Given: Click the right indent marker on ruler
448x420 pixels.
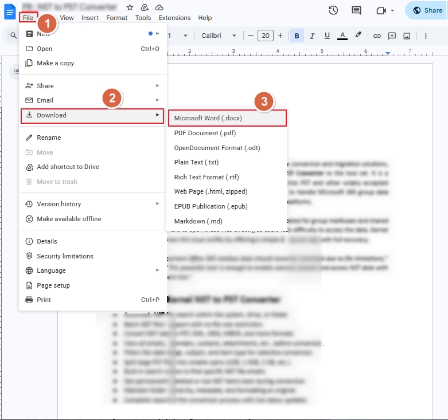Looking at the screenshot, I should pyautogui.click(x=388, y=53).
